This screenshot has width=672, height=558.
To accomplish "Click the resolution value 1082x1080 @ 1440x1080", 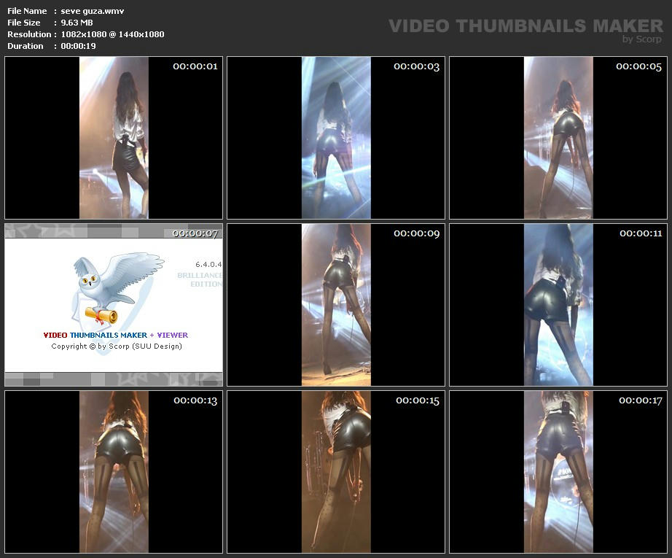I will coord(112,34).
